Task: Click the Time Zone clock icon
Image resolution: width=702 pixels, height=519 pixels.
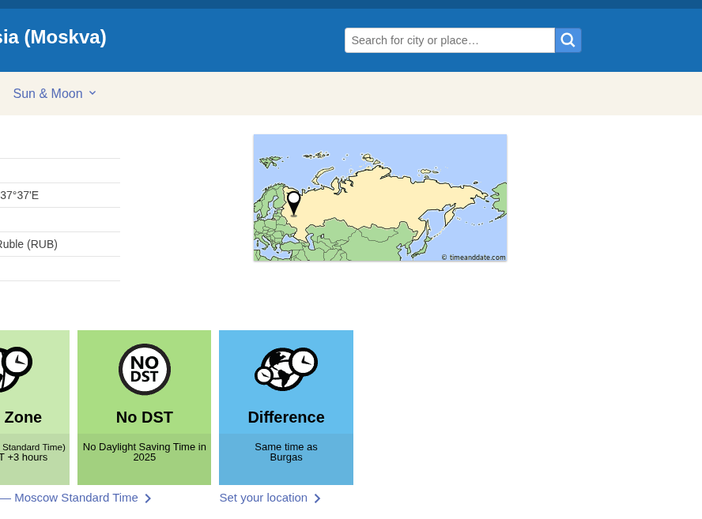Action: [x=15, y=369]
